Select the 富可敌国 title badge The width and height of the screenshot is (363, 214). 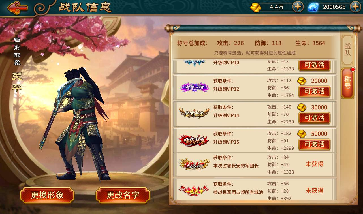pyautogui.click(x=194, y=113)
